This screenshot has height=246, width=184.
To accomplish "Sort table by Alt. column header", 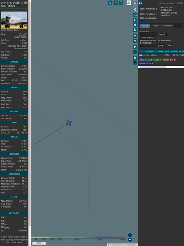I will pyautogui.click(x=181, y=52).
